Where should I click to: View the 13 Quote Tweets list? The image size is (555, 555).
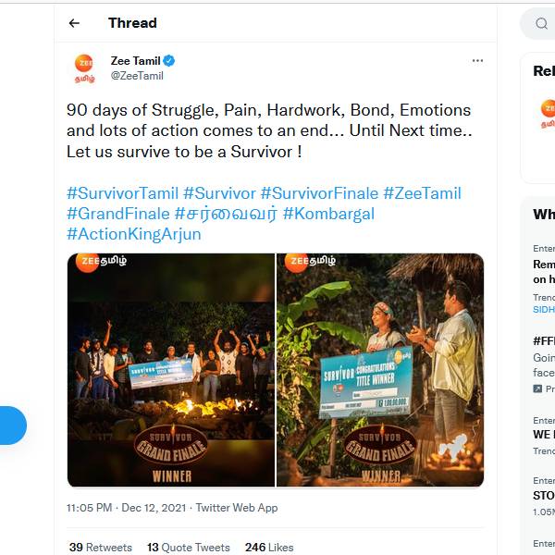(188, 548)
